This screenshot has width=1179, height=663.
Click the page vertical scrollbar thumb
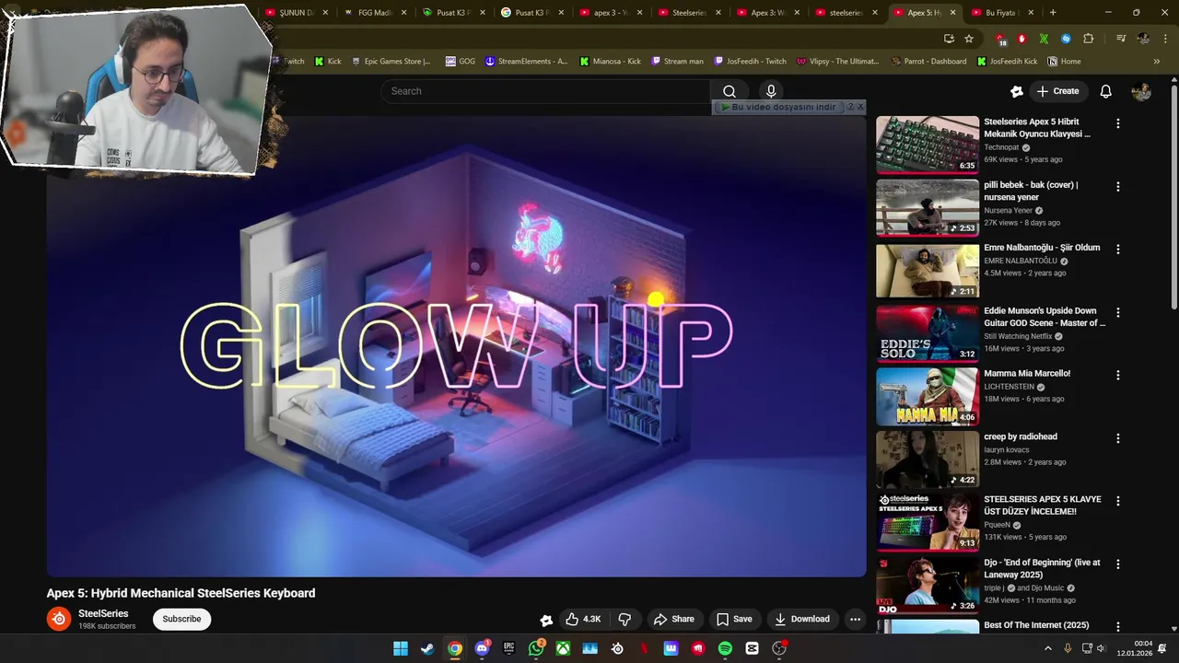point(1173,198)
